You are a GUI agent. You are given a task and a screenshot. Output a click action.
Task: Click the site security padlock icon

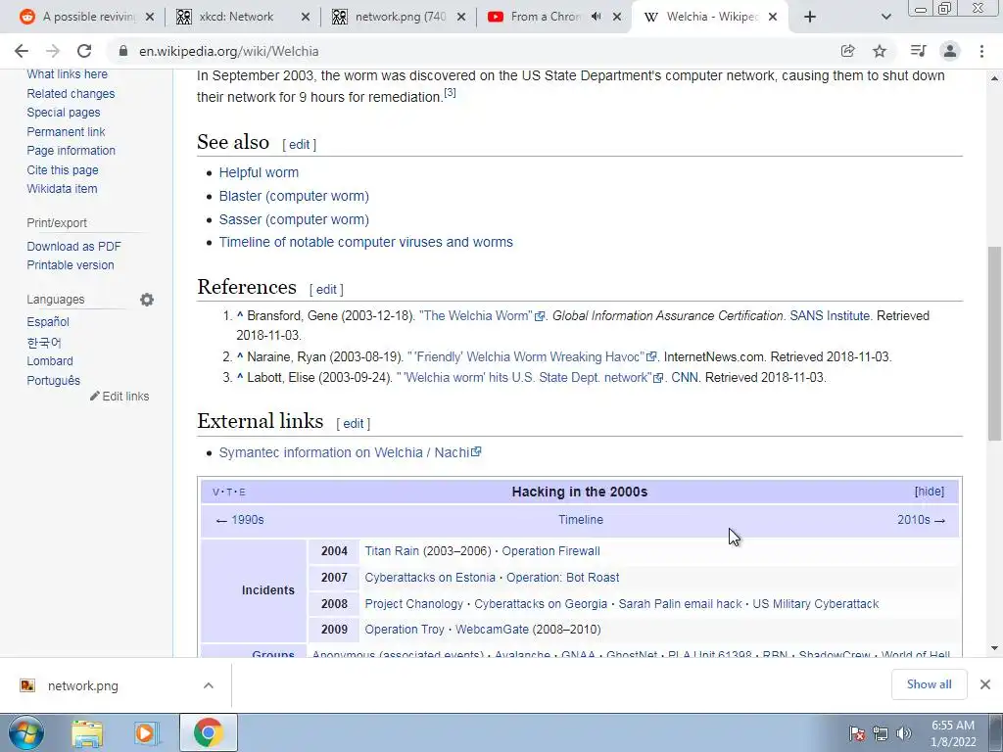coord(123,51)
